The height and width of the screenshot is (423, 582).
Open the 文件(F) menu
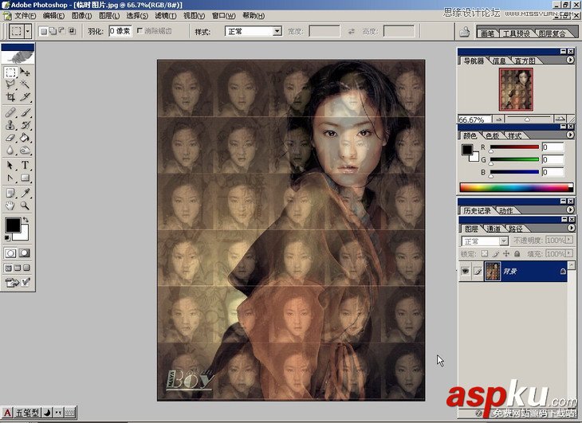pyautogui.click(x=25, y=16)
